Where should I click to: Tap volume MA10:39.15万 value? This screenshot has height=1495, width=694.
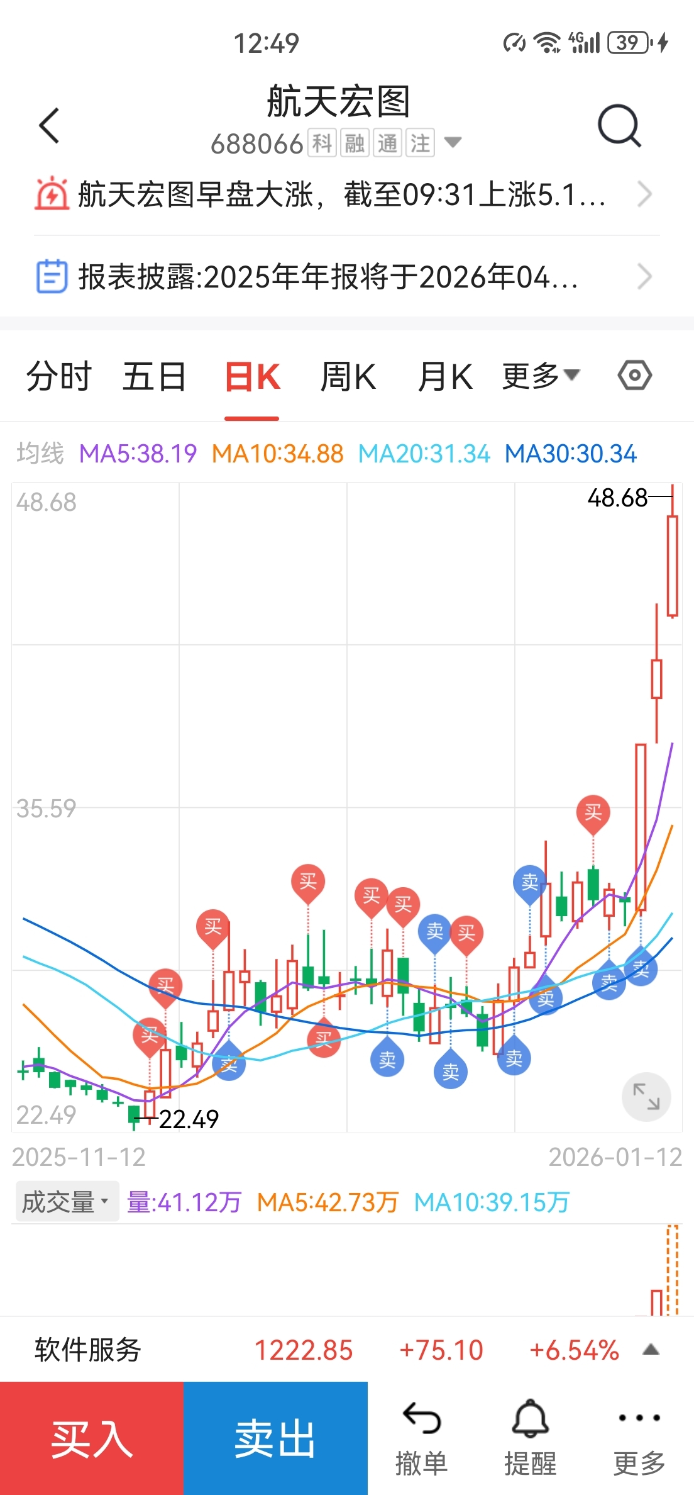pyautogui.click(x=492, y=1202)
